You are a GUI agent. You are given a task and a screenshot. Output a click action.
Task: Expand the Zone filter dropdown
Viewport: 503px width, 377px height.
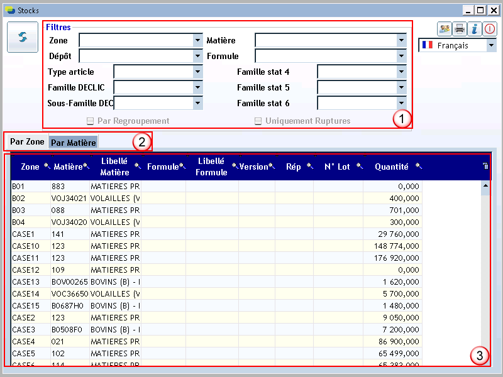tap(197, 40)
